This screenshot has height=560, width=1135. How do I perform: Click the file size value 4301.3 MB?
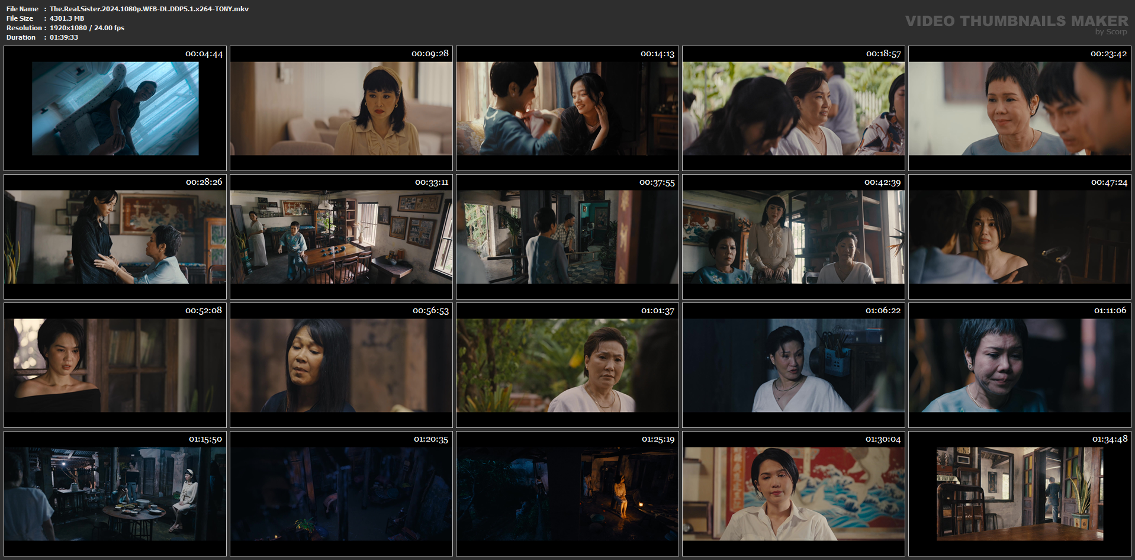point(67,18)
